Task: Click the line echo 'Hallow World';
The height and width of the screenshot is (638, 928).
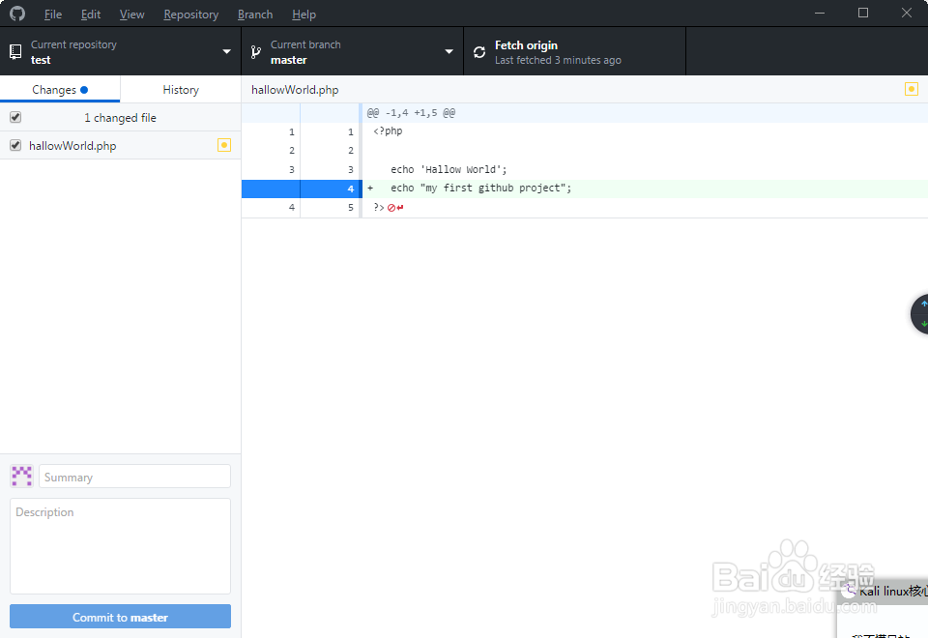Action: tap(449, 170)
